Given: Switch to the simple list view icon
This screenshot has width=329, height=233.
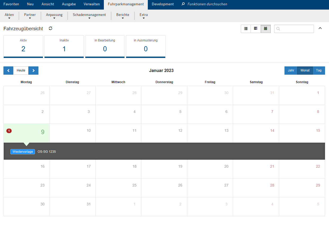Looking at the screenshot, I should pyautogui.click(x=246, y=29).
